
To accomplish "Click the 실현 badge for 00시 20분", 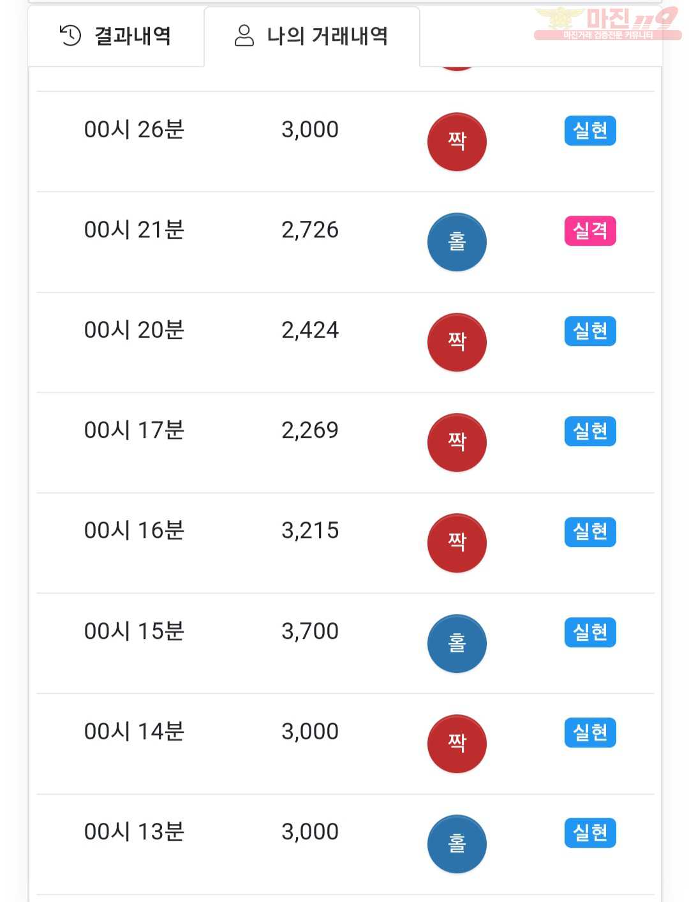I will click(x=590, y=331).
